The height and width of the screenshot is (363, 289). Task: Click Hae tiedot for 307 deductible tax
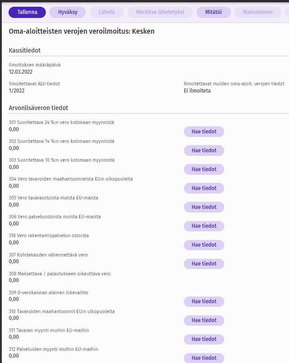tap(204, 264)
